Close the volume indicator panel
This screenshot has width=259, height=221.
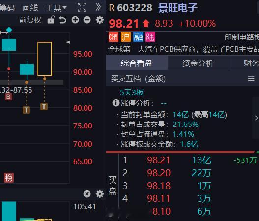tap(87, 194)
